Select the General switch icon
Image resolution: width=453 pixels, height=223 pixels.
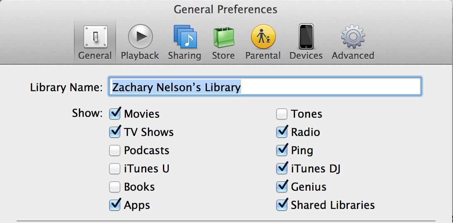click(x=95, y=36)
